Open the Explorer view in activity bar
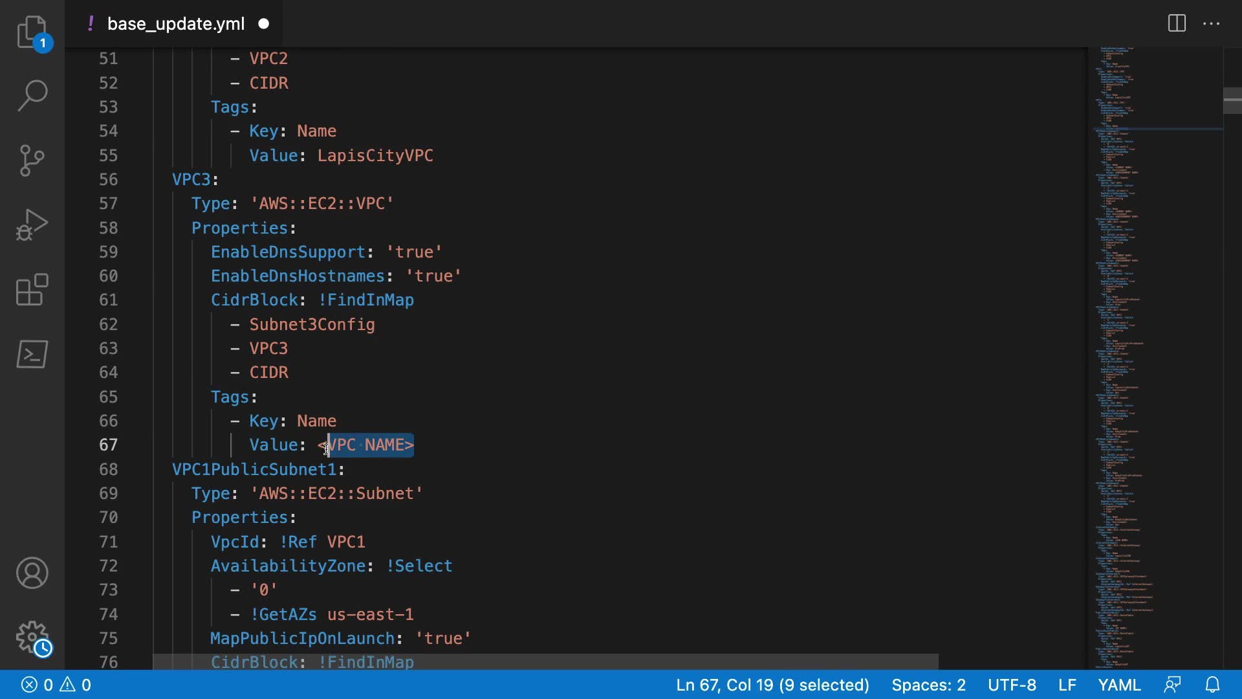Viewport: 1242px width, 699px height. 32,32
